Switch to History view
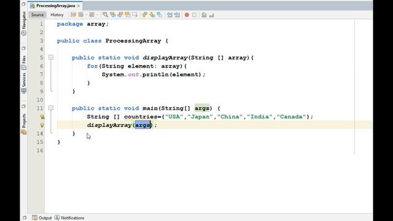Image resolution: width=393 pixels, height=221 pixels. click(x=57, y=15)
